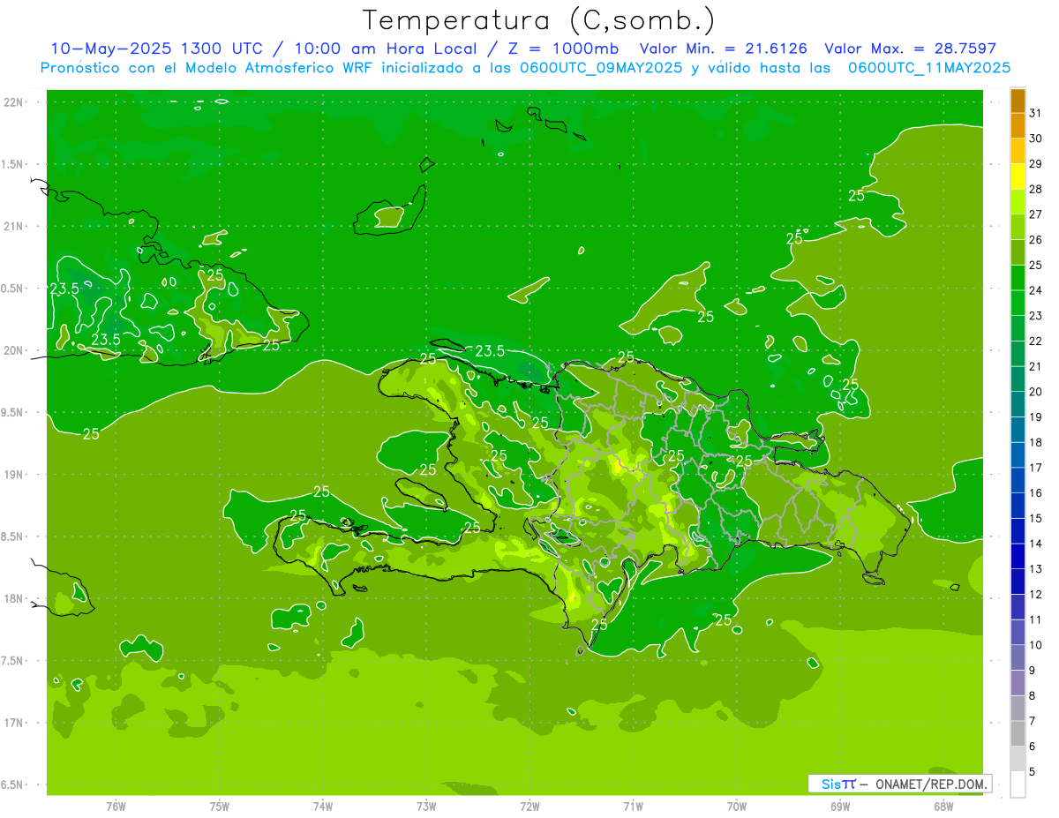Pick the yellow legend color between 28 and 29
The width and height of the screenshot is (1059, 818).
pyautogui.click(x=1018, y=176)
